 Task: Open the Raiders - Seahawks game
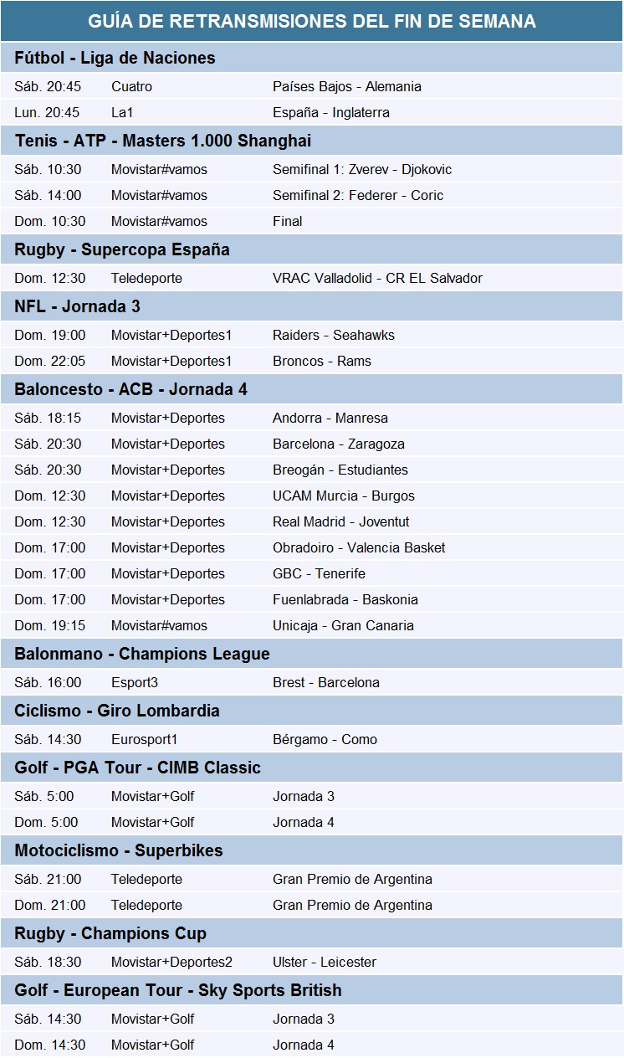[x=333, y=335]
